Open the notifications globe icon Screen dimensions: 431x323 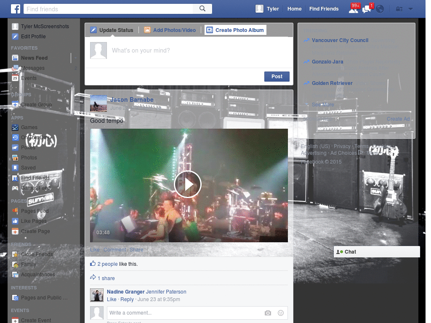(x=380, y=9)
